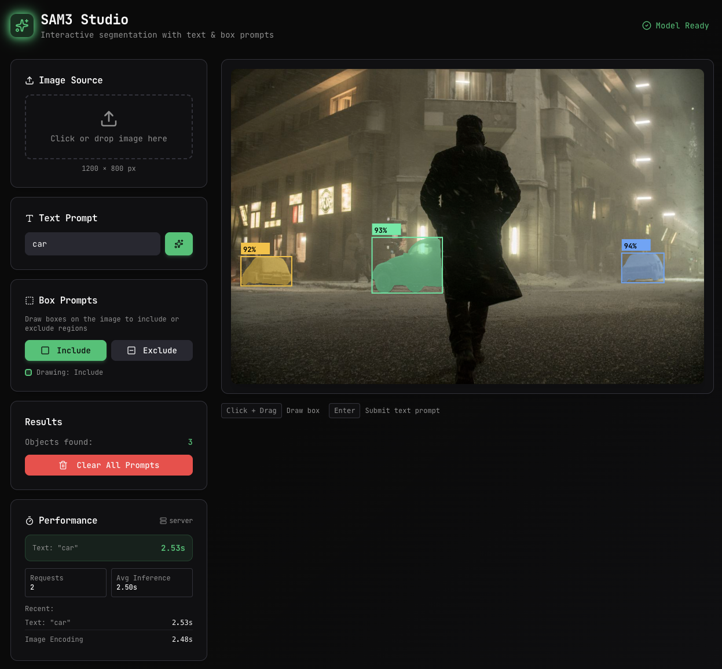Click the upload arrow icon in drop zone
The height and width of the screenshot is (669, 722).
(109, 119)
